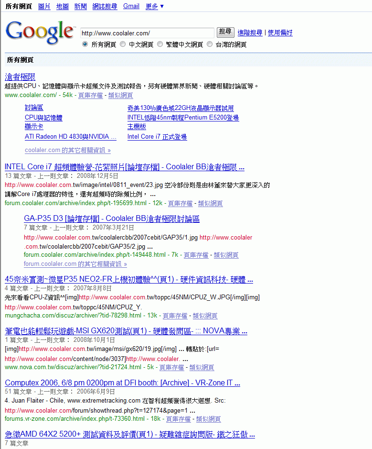Open 類似網頁 for mungchacha.com result
The height and width of the screenshot is (449, 372).
[205, 316]
